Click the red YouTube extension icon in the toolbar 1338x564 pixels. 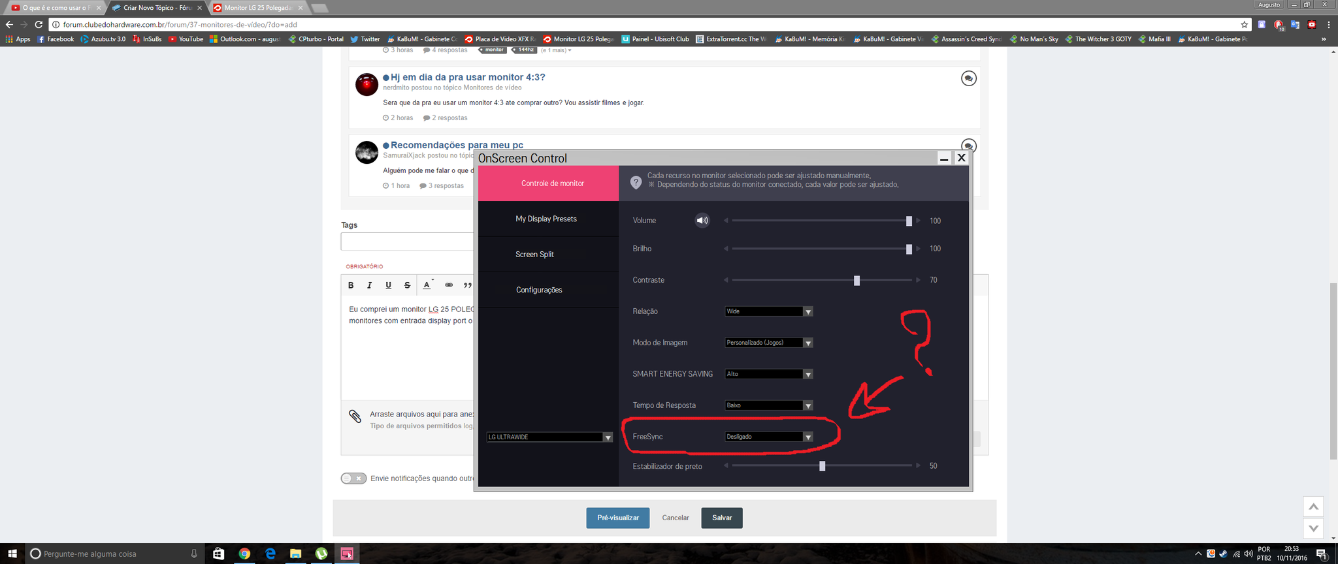pyautogui.click(x=1311, y=24)
